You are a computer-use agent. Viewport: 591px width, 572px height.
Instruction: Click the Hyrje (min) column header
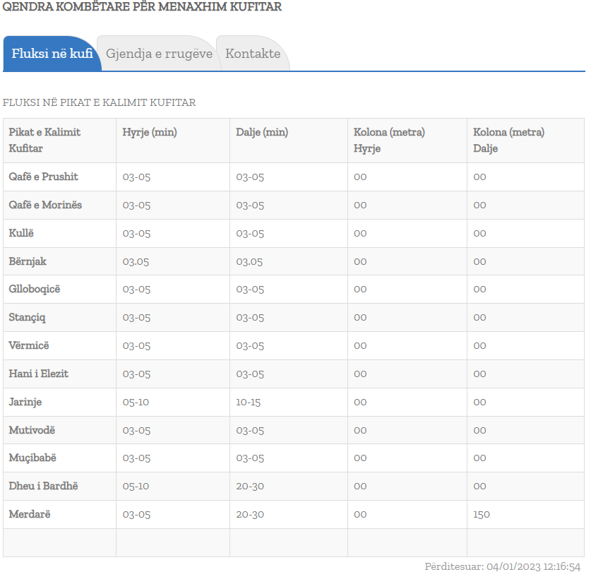click(150, 132)
